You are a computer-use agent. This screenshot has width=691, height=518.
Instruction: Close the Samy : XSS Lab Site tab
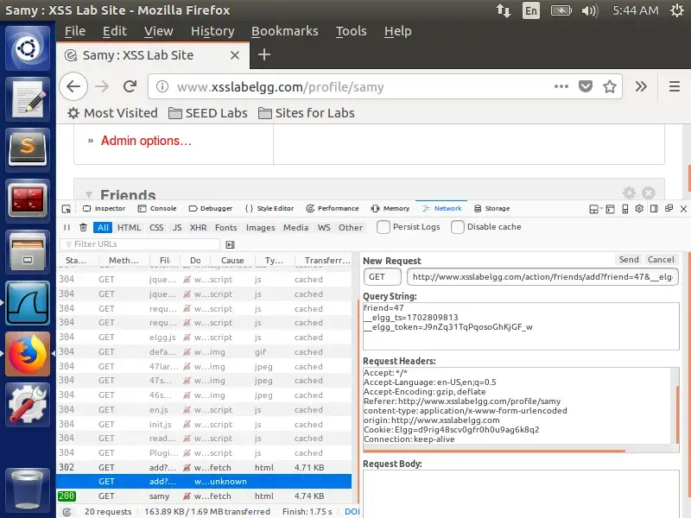(235, 55)
